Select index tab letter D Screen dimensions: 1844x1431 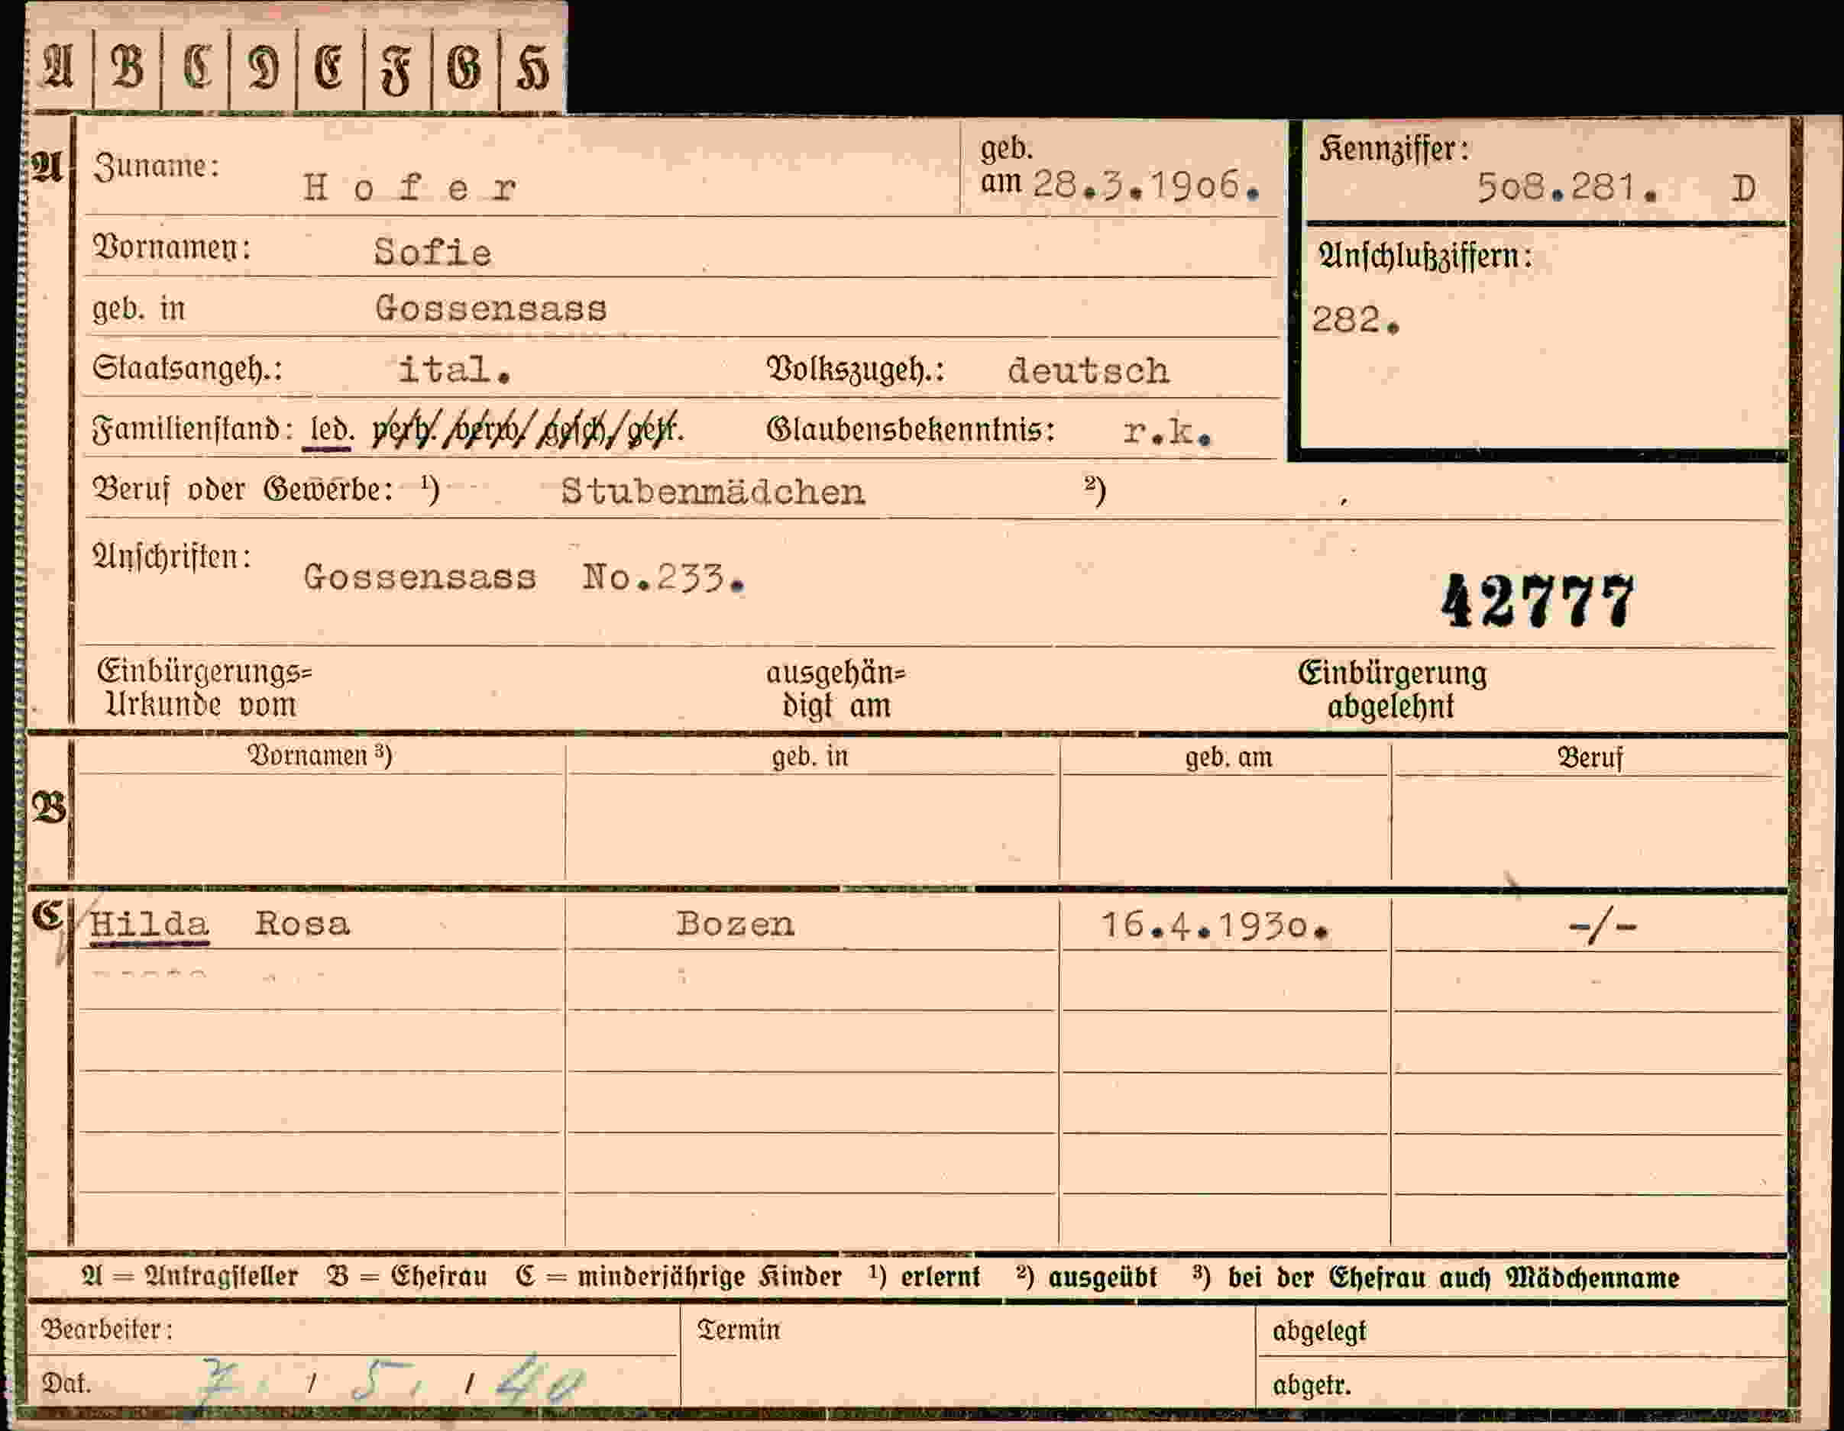[x=263, y=67]
